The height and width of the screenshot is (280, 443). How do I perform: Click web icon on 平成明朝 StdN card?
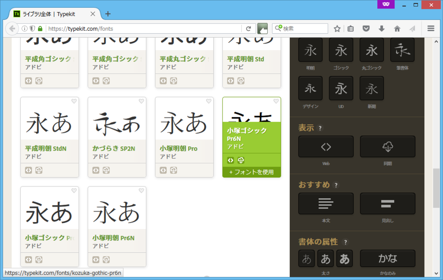29,170
